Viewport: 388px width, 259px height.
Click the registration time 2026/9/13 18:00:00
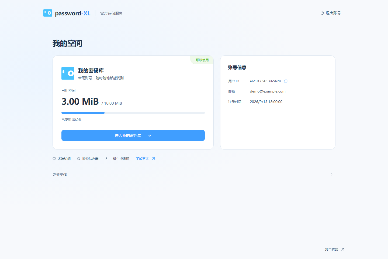[266, 102]
